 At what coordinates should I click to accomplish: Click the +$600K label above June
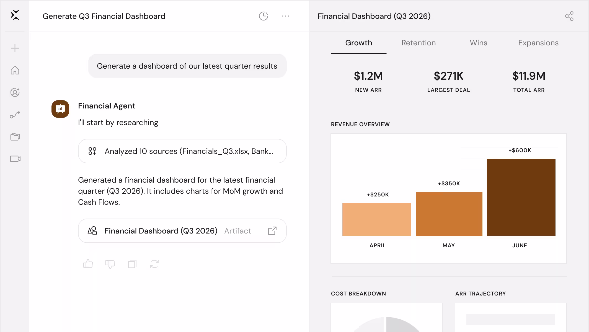pyautogui.click(x=520, y=150)
